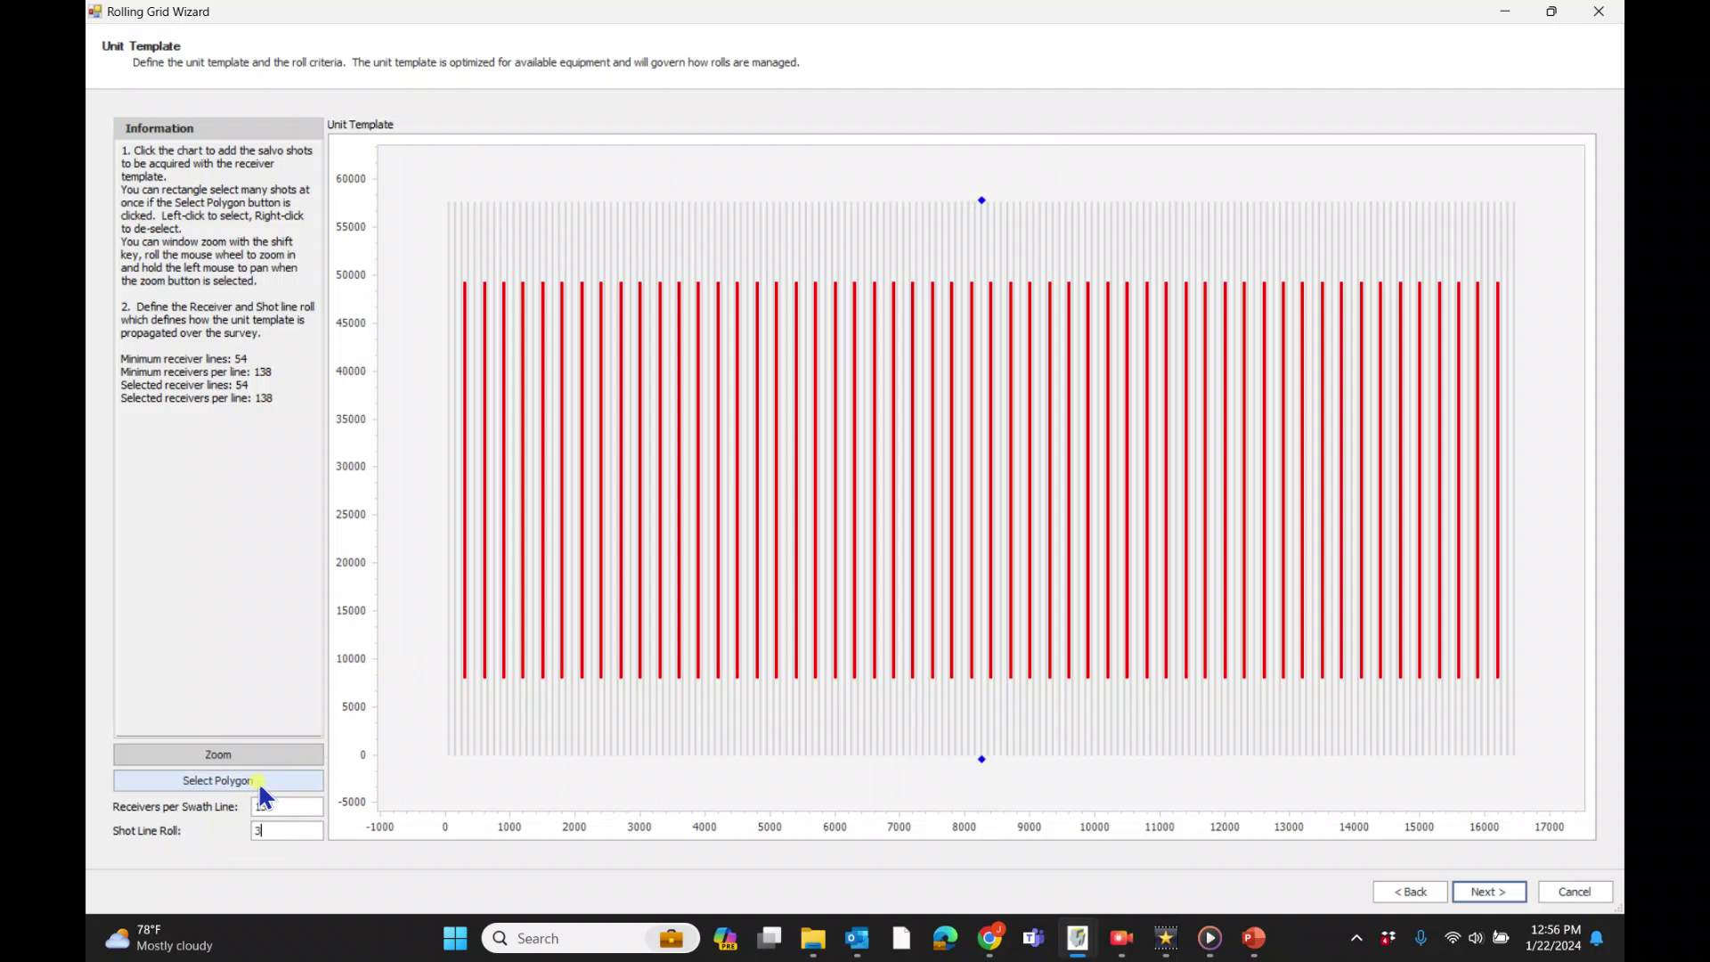Open Microsoft Edge browser
This screenshot has height=962, width=1710.
(x=945, y=939)
